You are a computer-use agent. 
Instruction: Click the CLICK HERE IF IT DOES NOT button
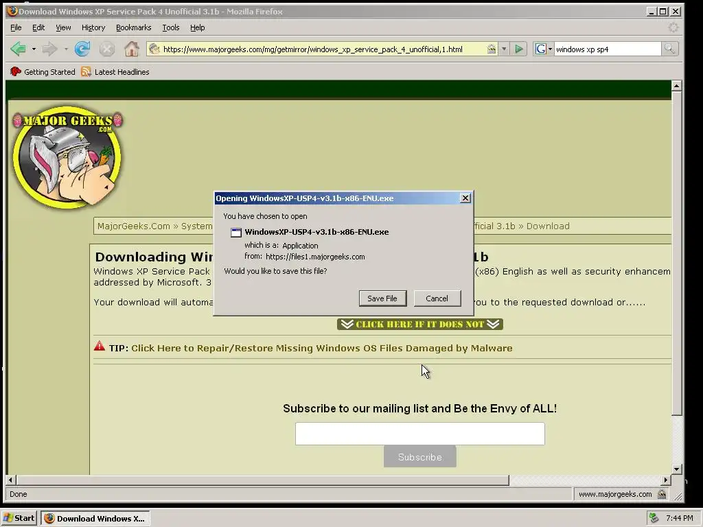(420, 324)
